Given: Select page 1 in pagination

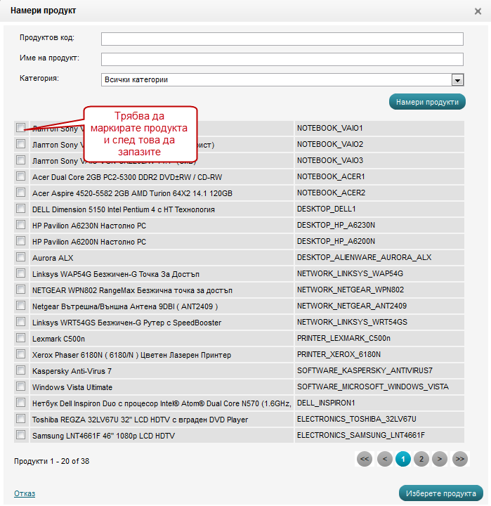Looking at the screenshot, I should [402, 459].
